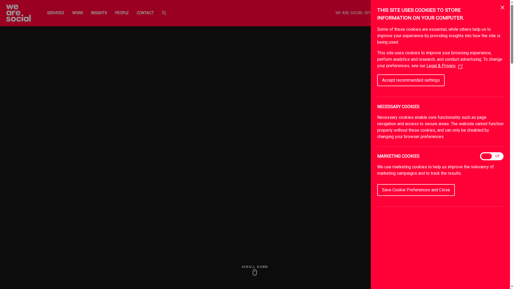Dismiss the cookie banner with the X icon

click(502, 7)
